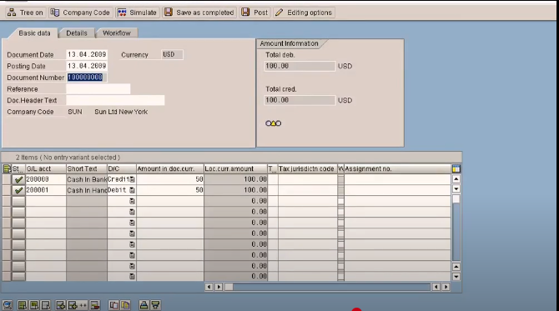Image resolution: width=559 pixels, height=311 pixels.
Task: Click the Document Number field
Action: coord(86,78)
